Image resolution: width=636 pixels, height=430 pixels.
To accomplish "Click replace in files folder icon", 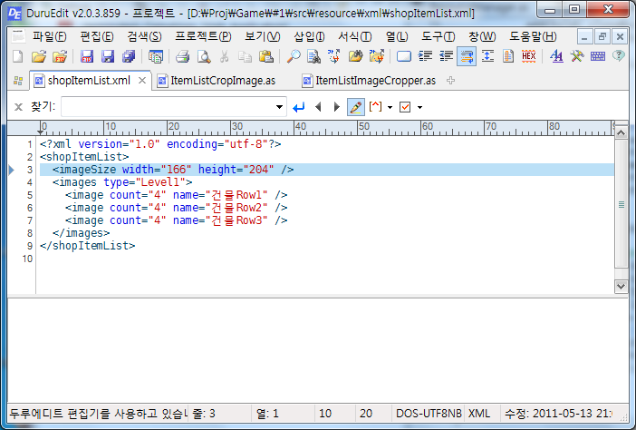I will pos(376,56).
